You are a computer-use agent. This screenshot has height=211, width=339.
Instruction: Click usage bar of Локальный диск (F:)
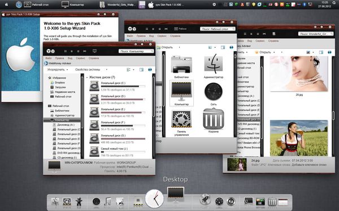click(x=123, y=125)
